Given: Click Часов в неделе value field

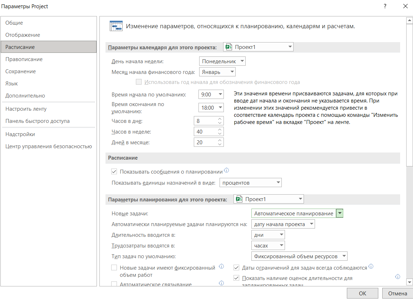Looking at the screenshot, I should coord(206,131).
